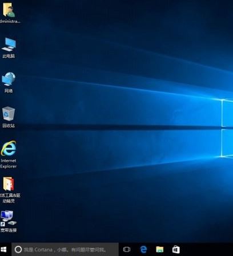
Task: Open Task View from the taskbar
Action: 127,249
